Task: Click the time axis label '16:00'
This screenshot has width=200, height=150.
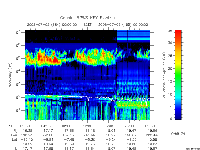Action: pos(108,126)
